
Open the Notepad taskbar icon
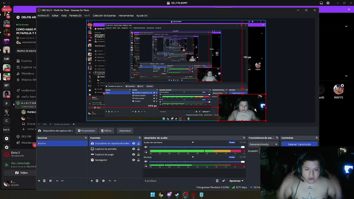tap(202, 195)
